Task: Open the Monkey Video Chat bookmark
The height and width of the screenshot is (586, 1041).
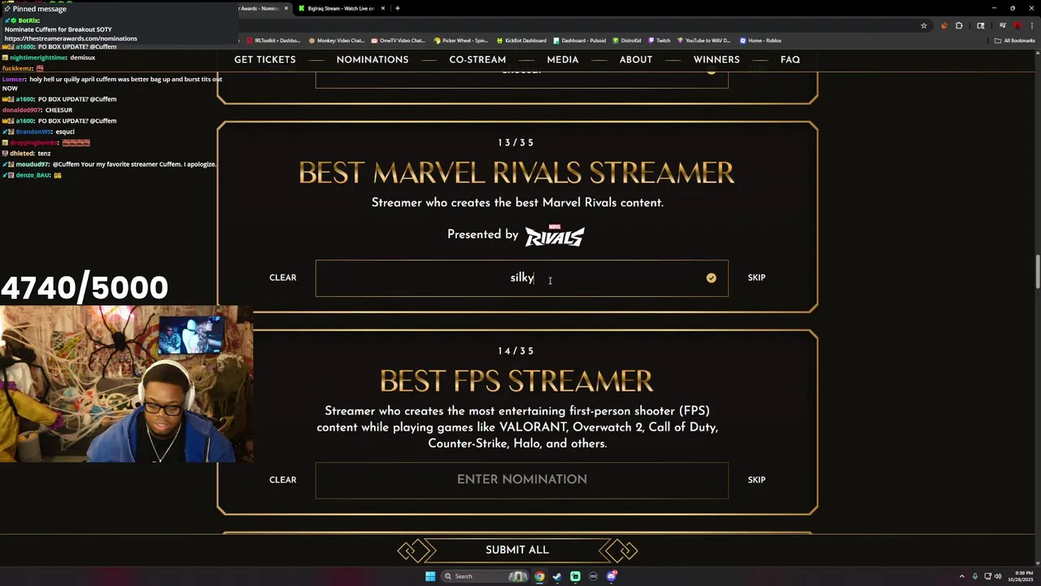Action: point(336,40)
